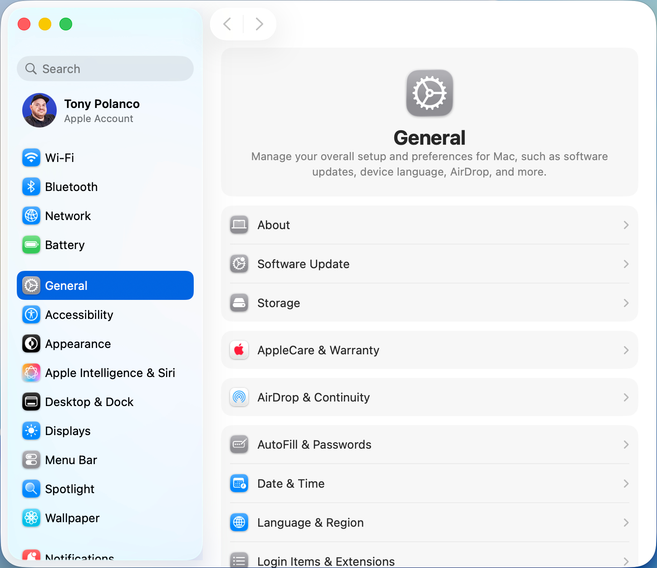Click the Wallpaper flower icon
This screenshot has height=568, width=657.
31,518
